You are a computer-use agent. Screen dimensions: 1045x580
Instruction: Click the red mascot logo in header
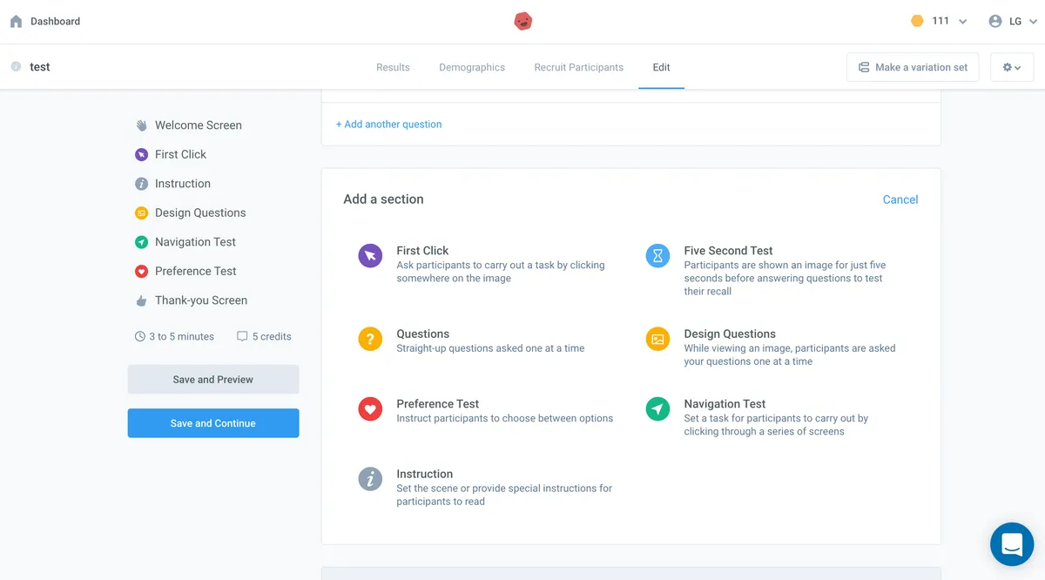tap(522, 21)
